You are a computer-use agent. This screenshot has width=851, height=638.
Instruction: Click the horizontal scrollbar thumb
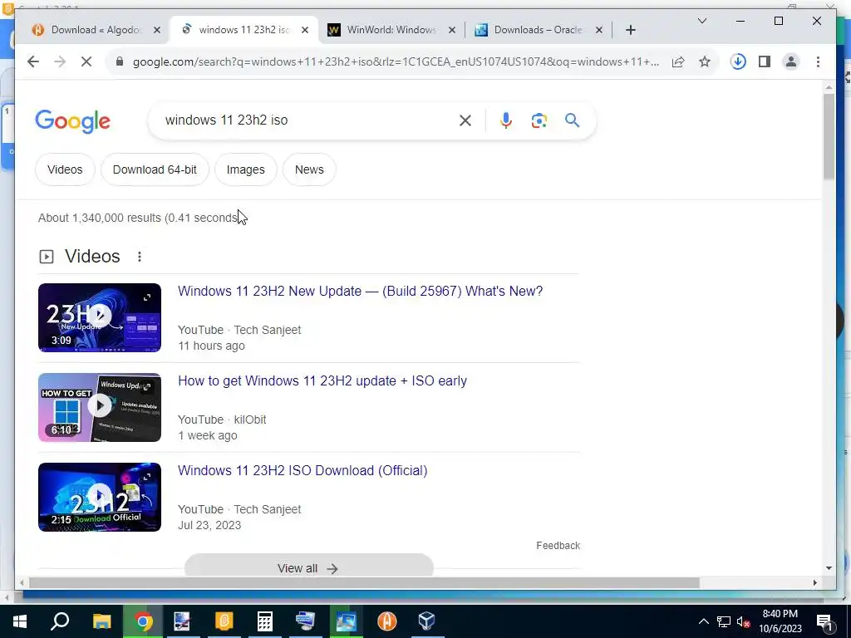coord(364,582)
